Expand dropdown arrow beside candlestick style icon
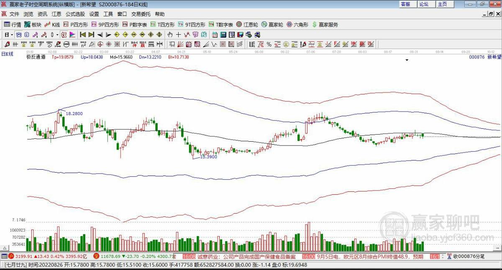502x270 pixels. point(57,34)
